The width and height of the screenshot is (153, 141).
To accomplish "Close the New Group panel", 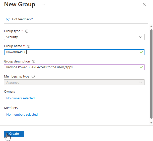I will pyautogui.click(x=144, y=4).
